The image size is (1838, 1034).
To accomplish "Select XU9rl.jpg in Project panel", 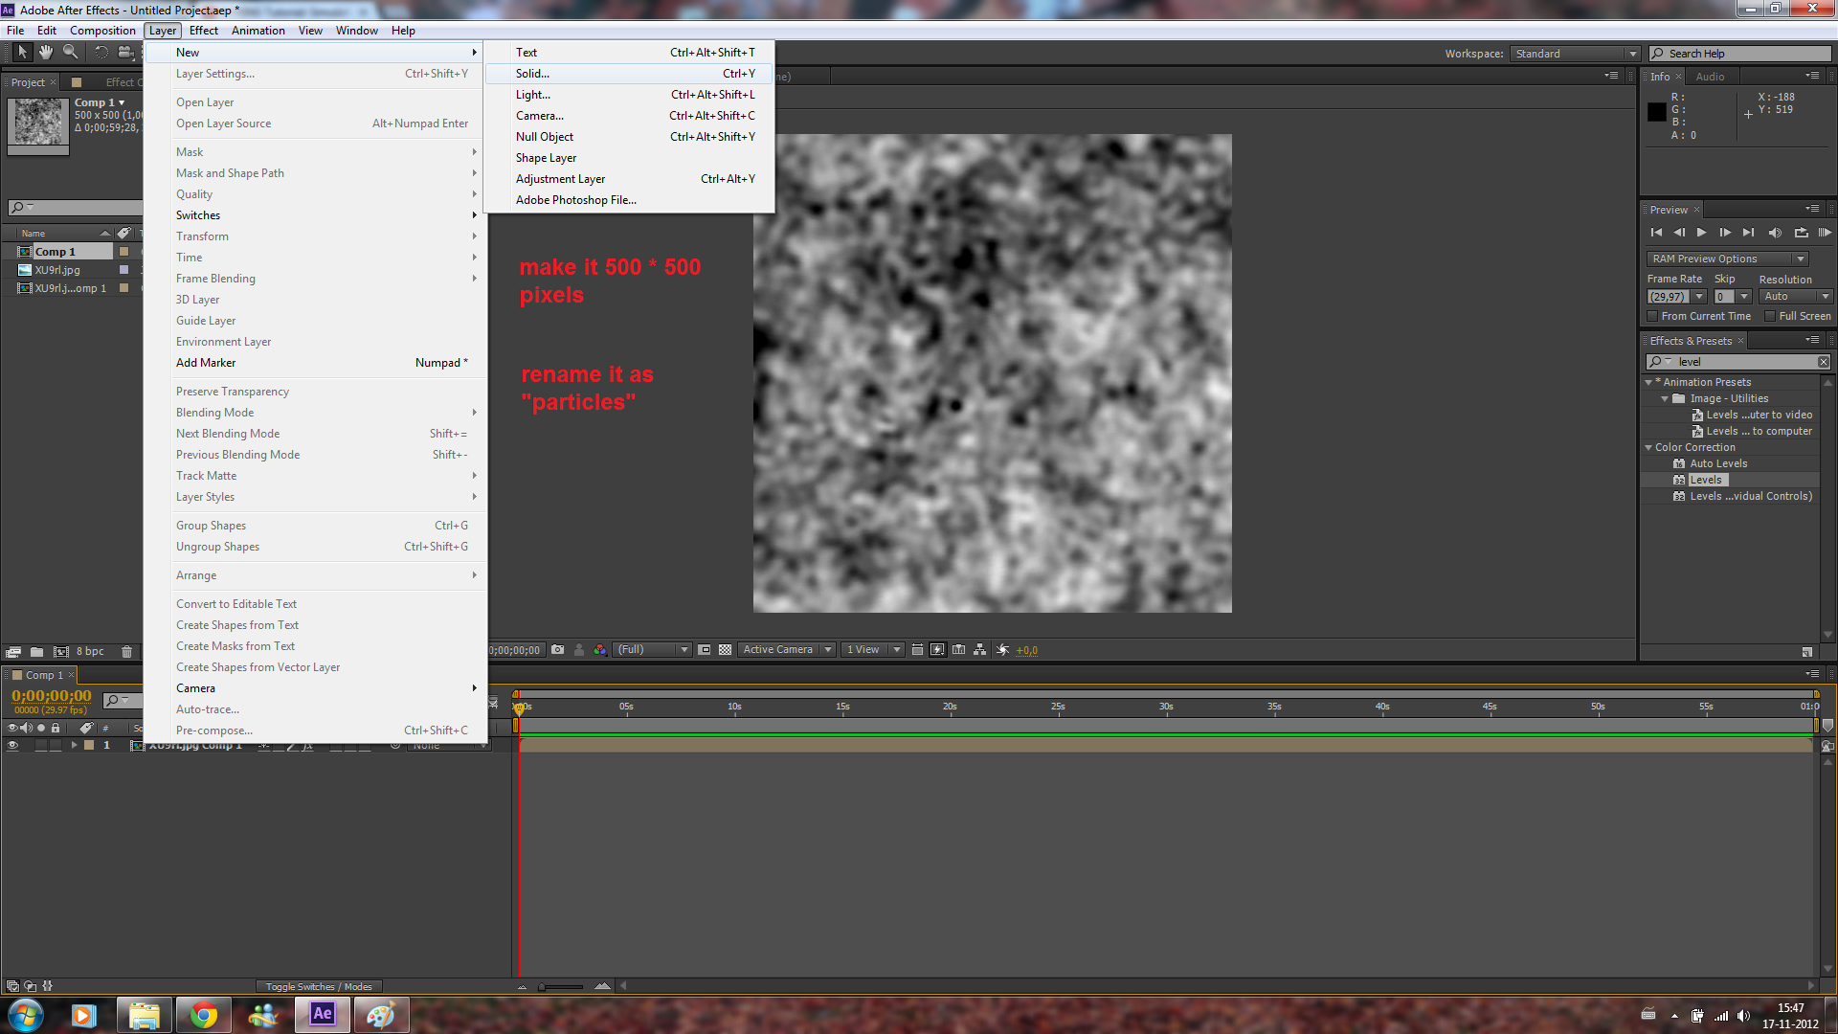I will [x=57, y=270].
